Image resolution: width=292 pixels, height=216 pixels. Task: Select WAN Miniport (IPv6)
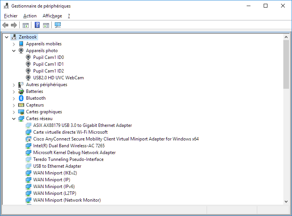(x=54, y=187)
